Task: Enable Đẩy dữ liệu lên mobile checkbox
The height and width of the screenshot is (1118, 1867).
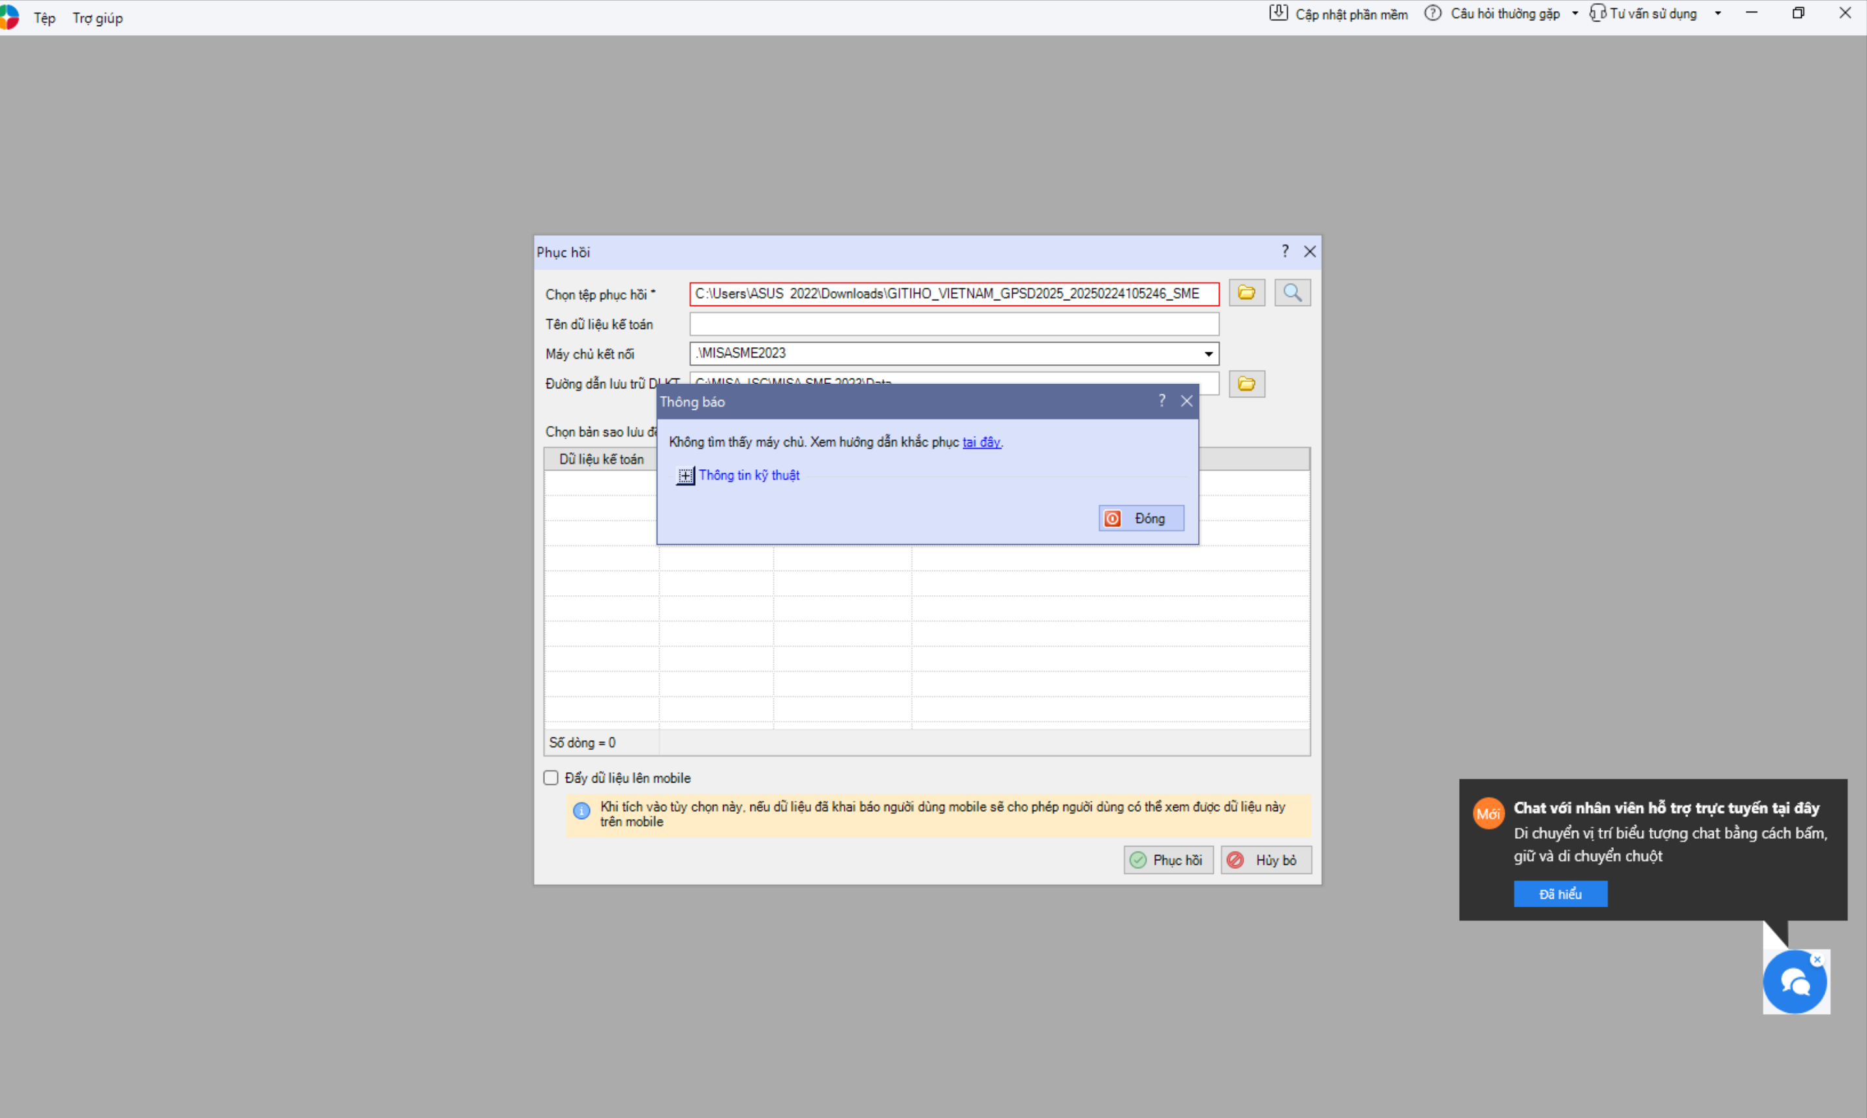Action: coord(551,777)
